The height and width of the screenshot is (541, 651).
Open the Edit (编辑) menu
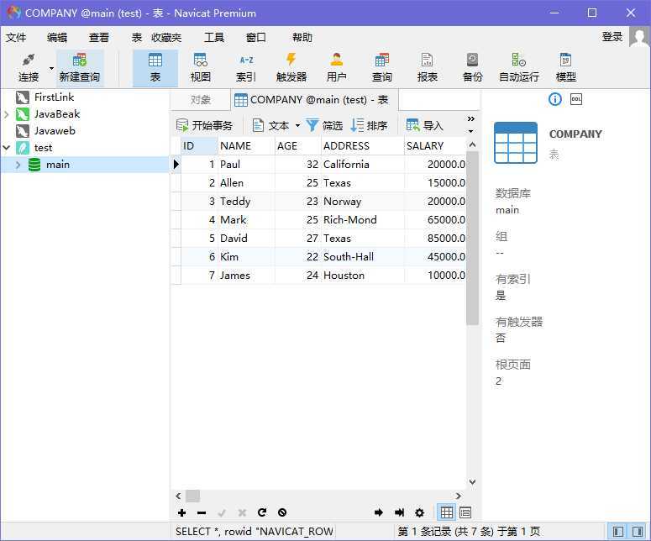[57, 37]
